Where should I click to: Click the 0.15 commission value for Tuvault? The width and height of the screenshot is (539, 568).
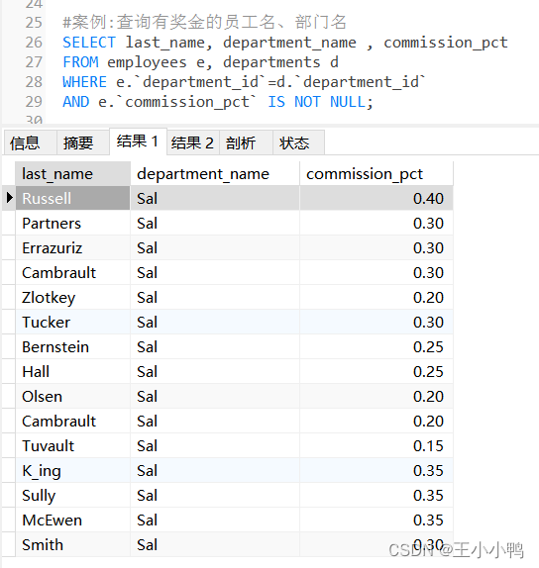point(377,446)
